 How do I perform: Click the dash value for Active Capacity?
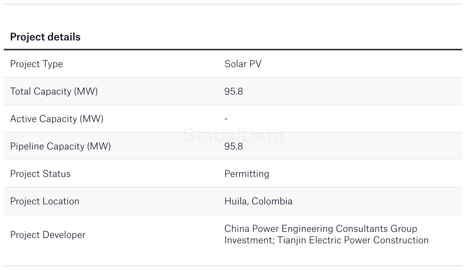tap(226, 119)
